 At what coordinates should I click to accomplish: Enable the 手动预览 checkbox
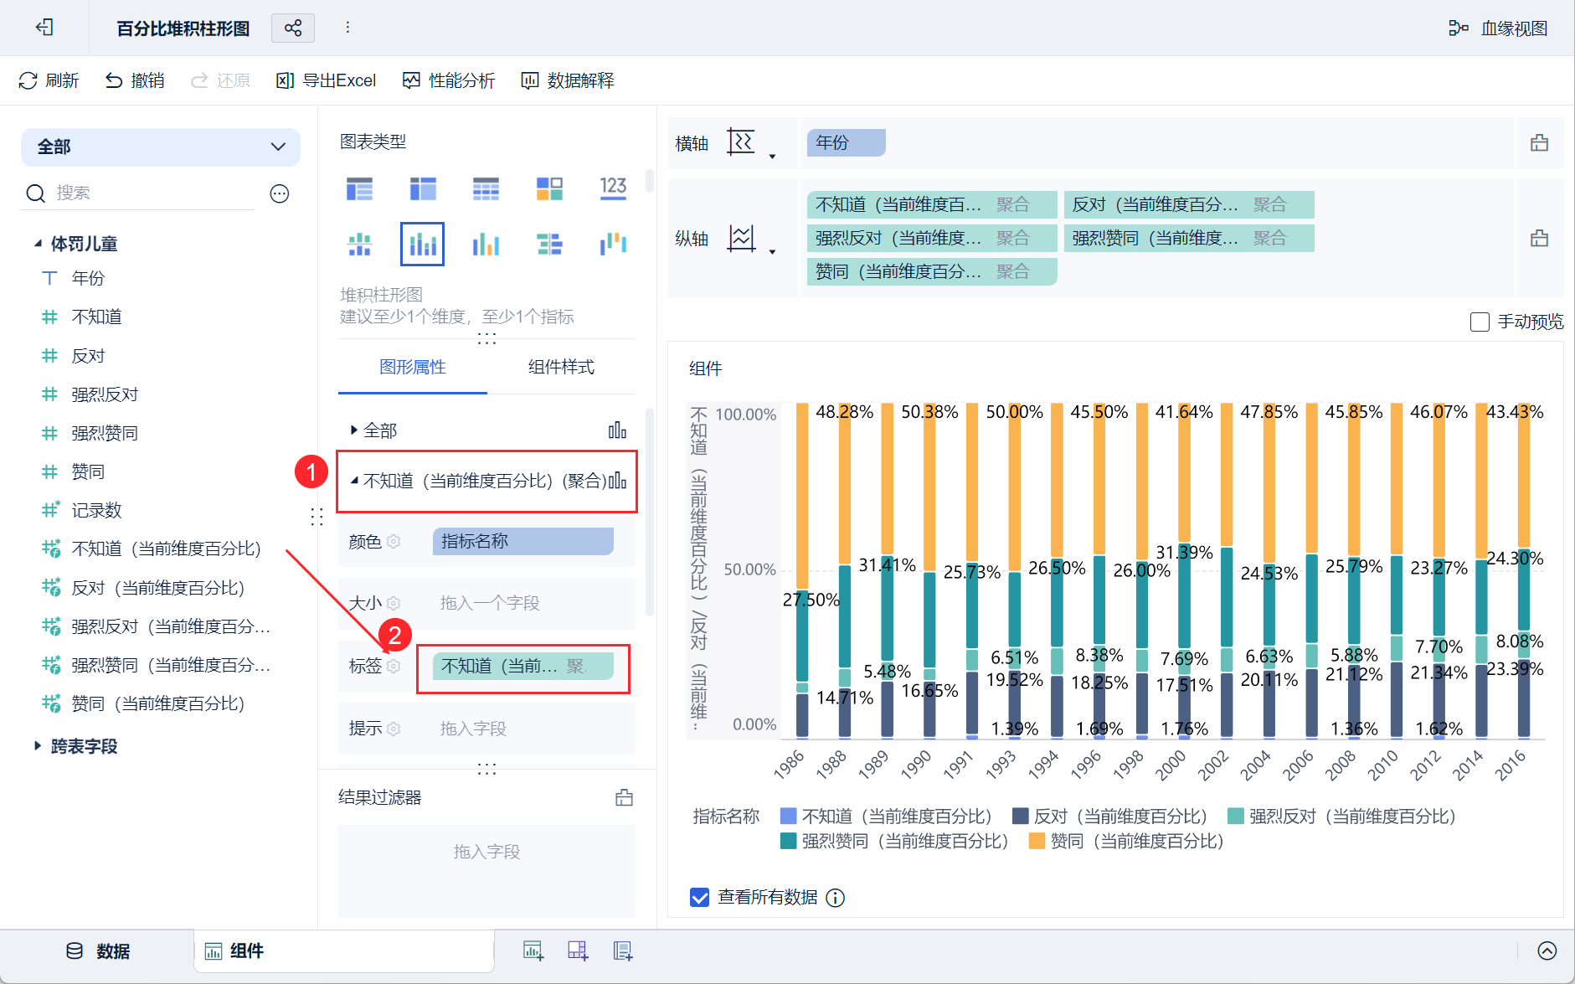click(x=1480, y=322)
